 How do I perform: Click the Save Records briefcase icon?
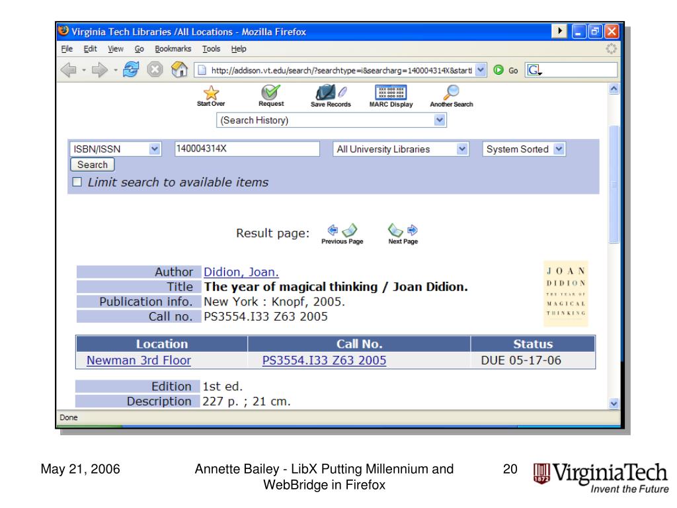pos(331,92)
